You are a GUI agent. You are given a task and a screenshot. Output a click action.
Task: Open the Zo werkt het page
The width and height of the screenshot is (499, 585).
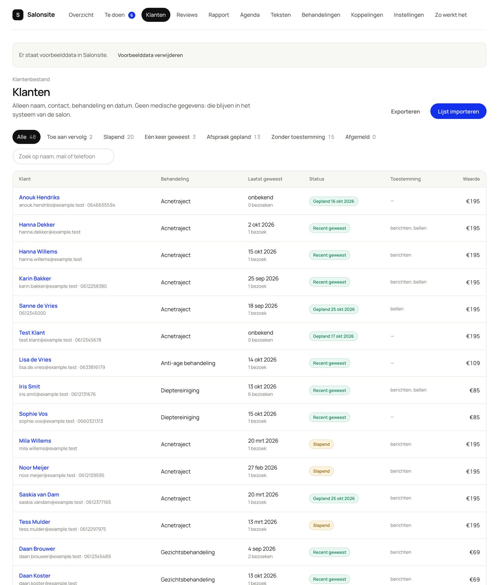tap(451, 15)
